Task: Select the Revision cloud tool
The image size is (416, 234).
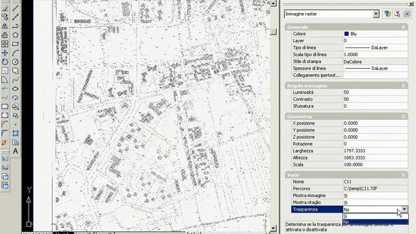Action: [16, 71]
